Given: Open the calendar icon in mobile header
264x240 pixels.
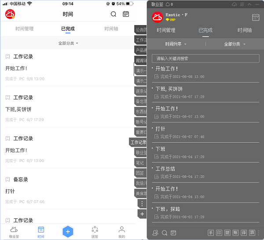Looking at the screenshot, I should (126, 14).
